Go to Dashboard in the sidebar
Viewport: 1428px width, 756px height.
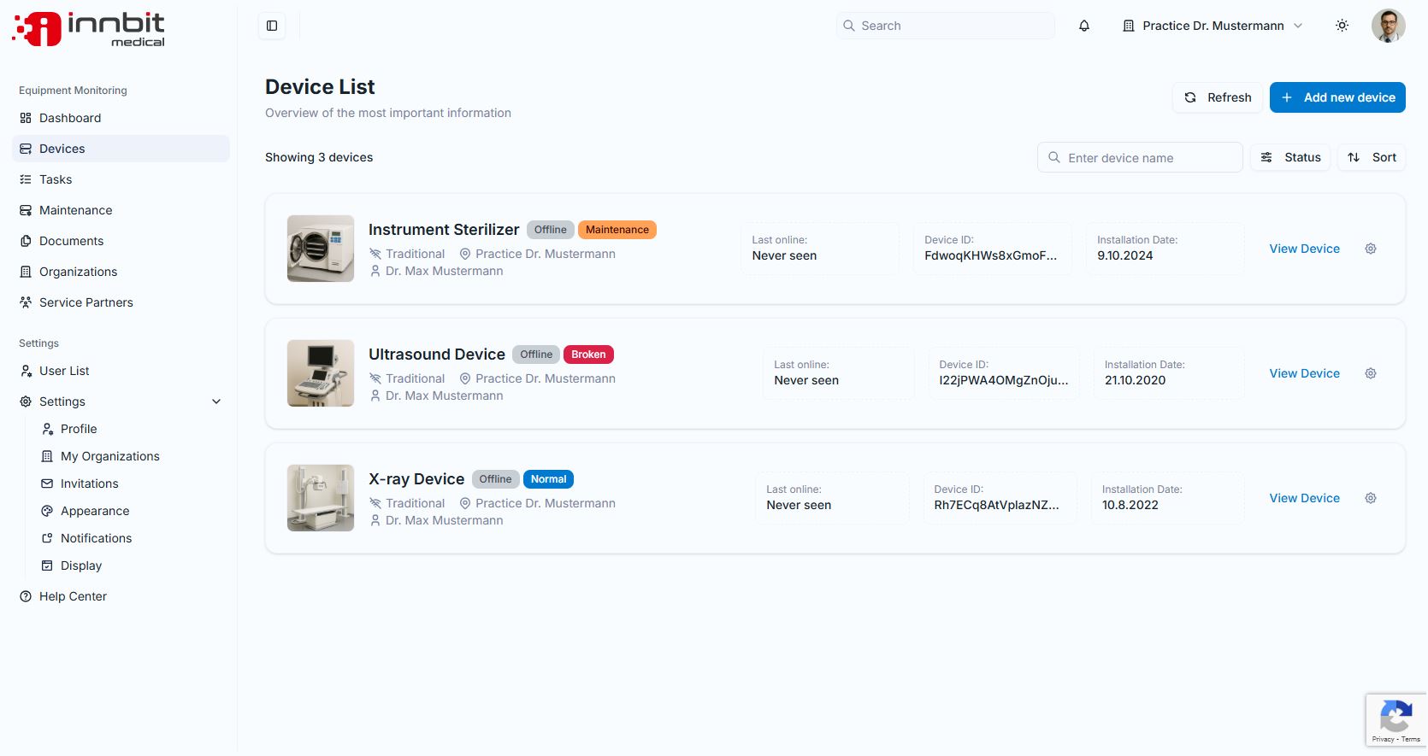click(70, 118)
